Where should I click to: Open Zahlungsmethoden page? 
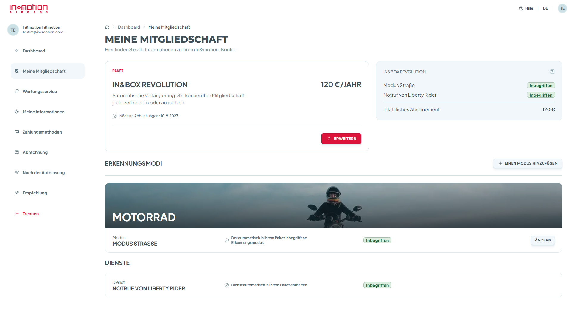click(48, 132)
